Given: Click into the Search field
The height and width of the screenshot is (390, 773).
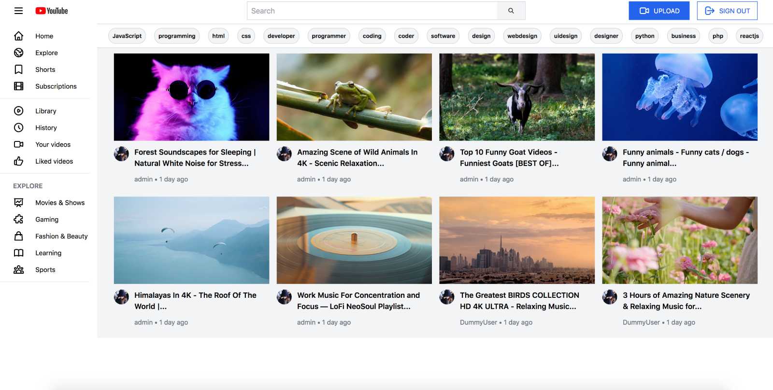Looking at the screenshot, I should (x=372, y=11).
